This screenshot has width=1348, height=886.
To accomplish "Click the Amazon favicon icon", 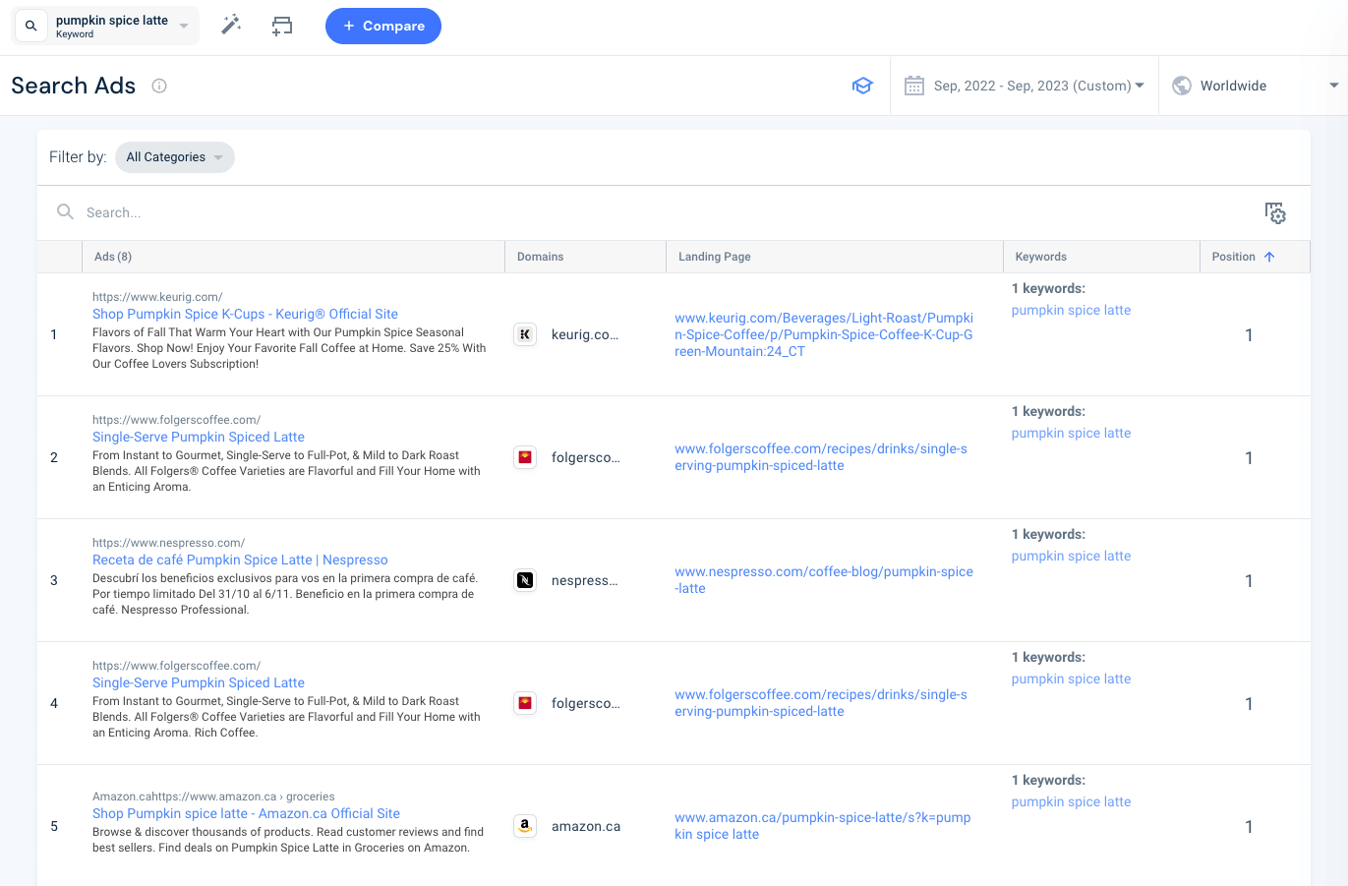I will (x=525, y=826).
